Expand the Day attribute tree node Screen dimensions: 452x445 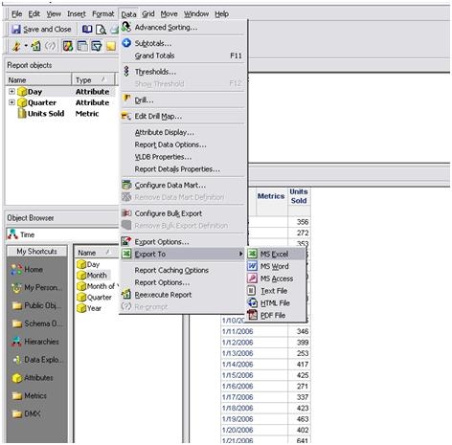point(11,92)
